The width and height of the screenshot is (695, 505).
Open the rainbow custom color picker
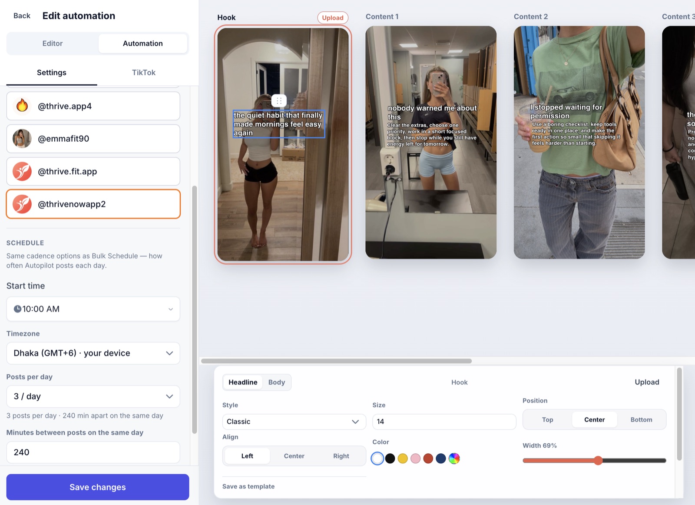(454, 458)
